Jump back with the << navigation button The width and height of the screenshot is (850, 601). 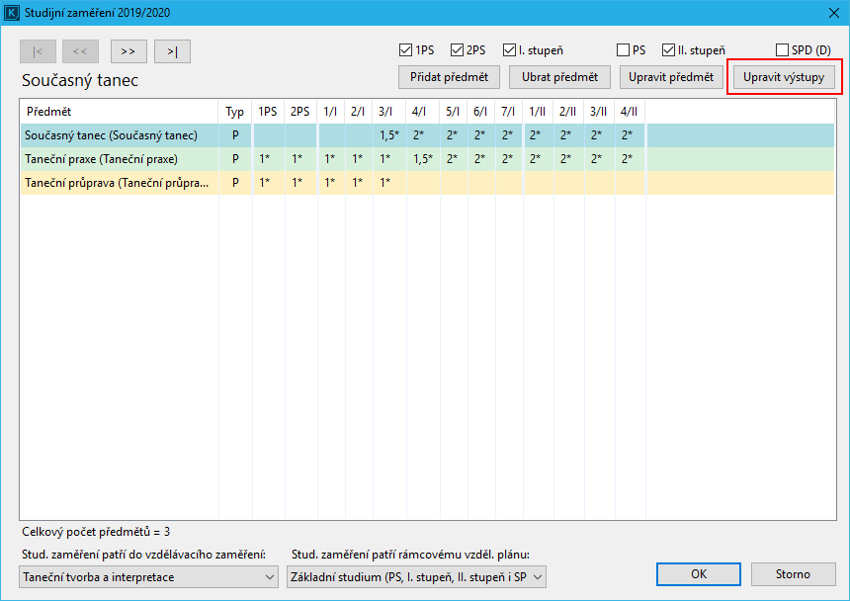pyautogui.click(x=80, y=51)
